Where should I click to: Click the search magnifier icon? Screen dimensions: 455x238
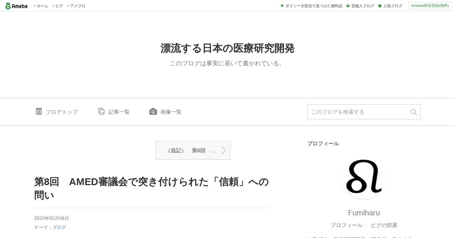pyautogui.click(x=414, y=112)
